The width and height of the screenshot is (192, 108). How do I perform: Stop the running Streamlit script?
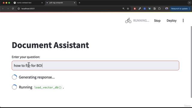click(157, 21)
